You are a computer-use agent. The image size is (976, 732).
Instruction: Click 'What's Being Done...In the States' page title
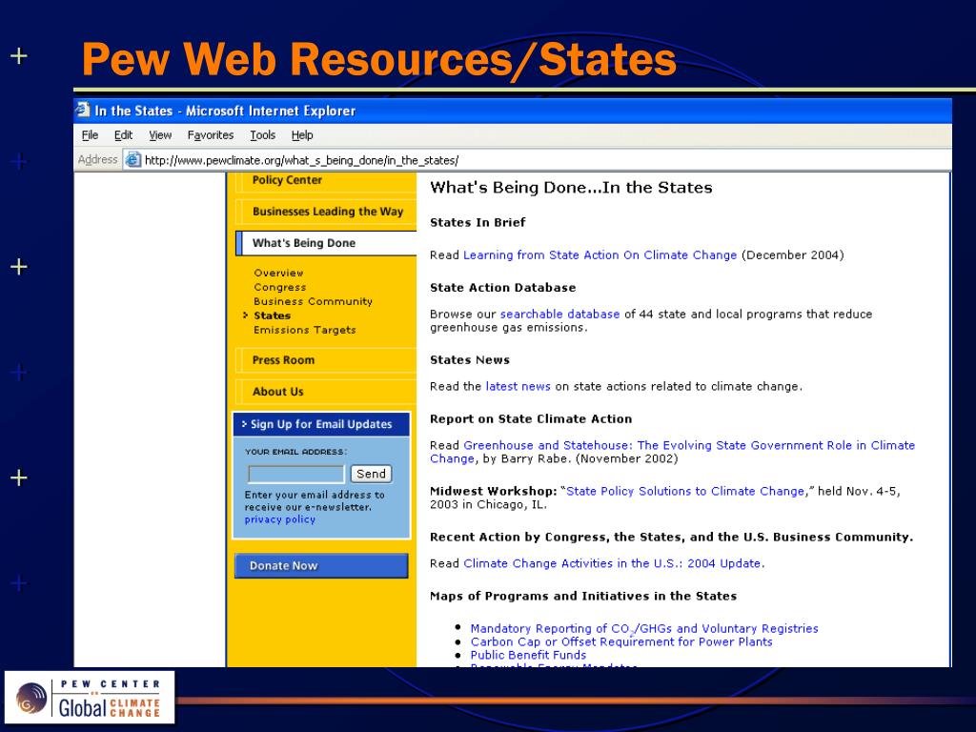[571, 188]
